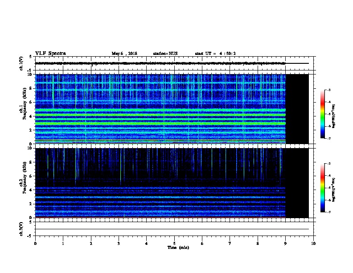Select the ch.1 colorbar 'log(PSD)' unit label
The height and width of the screenshot is (273, 353).
(334, 116)
